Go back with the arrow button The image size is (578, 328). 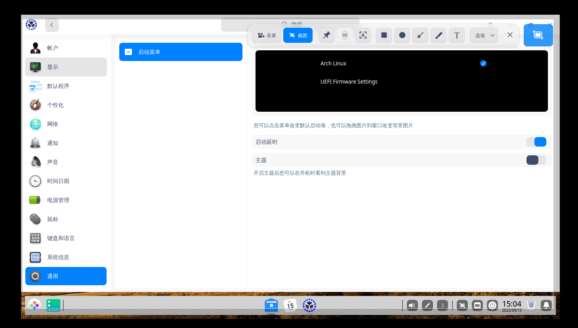52,25
